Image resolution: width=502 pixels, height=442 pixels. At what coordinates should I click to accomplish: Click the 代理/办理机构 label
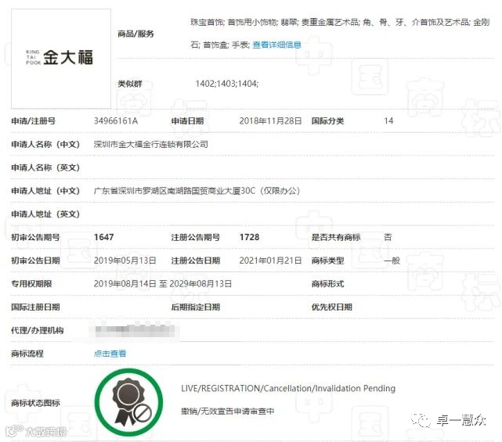[37, 330]
